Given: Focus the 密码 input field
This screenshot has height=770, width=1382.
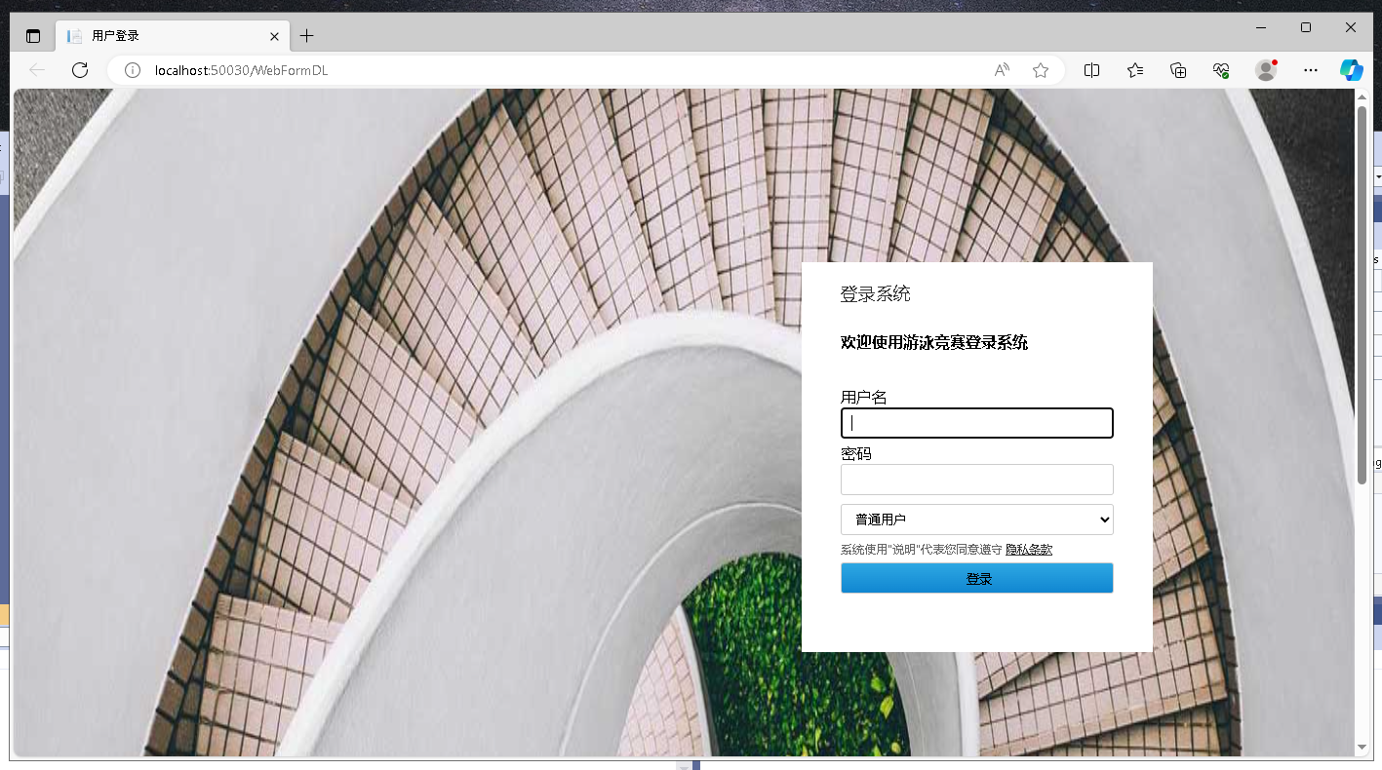Looking at the screenshot, I should click(x=976, y=480).
